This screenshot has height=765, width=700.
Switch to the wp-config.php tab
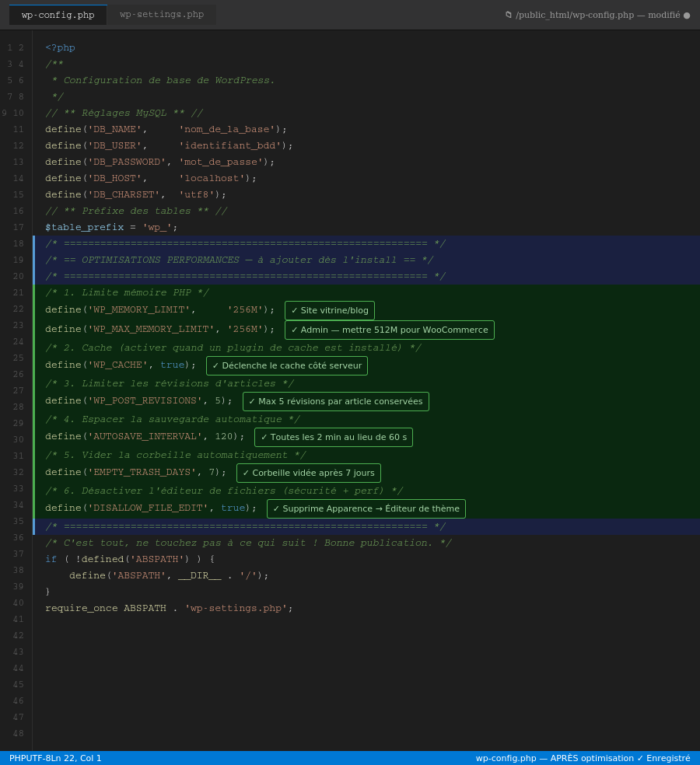58,15
